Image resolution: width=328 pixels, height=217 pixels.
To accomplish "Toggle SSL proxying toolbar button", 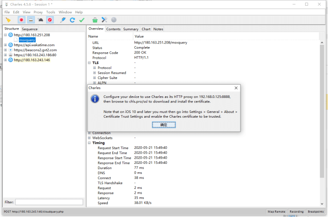I will pyautogui.click(x=31, y=20).
